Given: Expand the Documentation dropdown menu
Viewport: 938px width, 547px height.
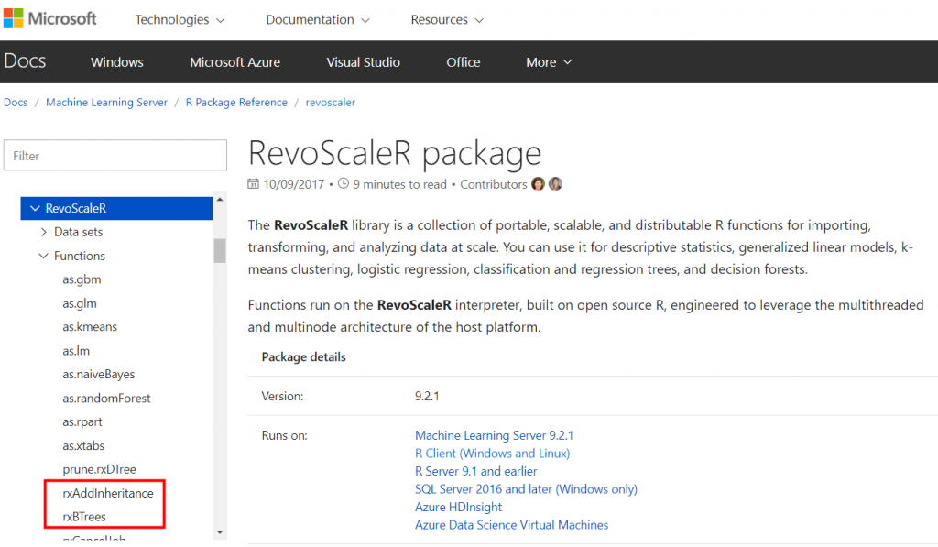Looking at the screenshot, I should (x=318, y=20).
